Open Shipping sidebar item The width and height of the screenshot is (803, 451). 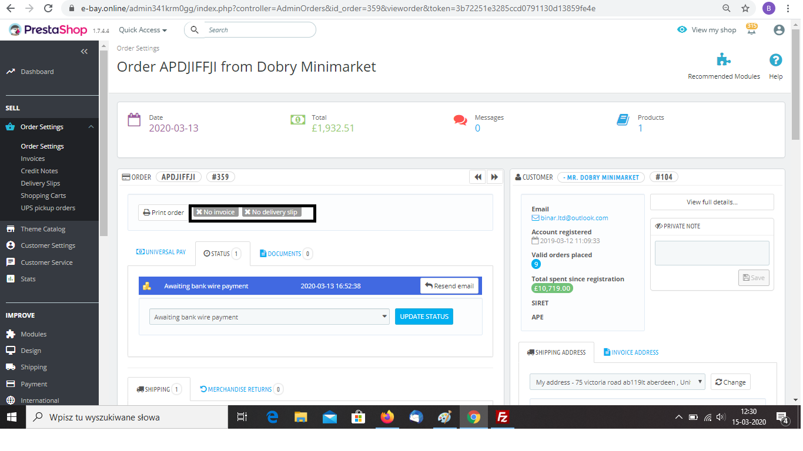(x=34, y=367)
